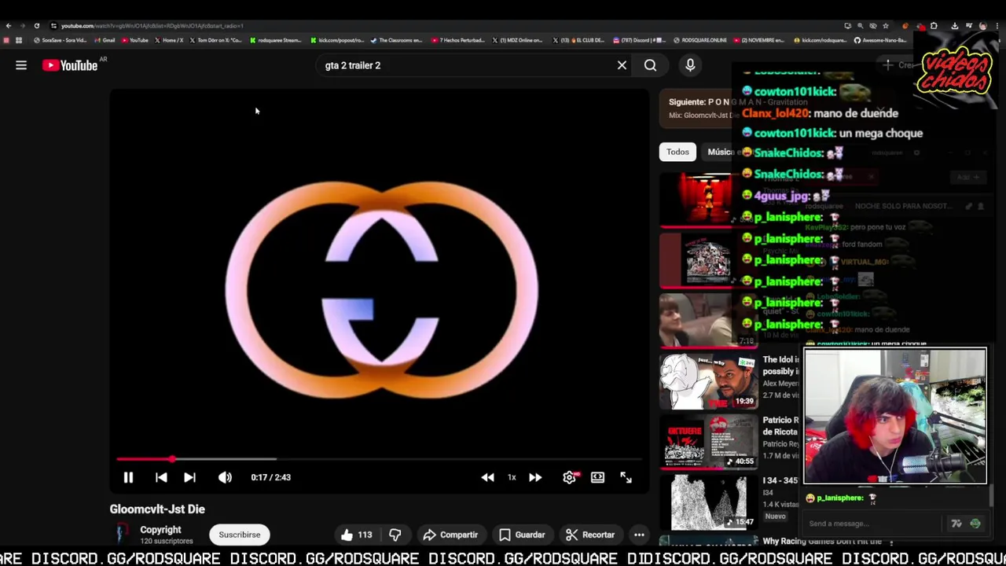Open the 15:47 'I 34 - 345' video thumbnail

click(x=708, y=502)
